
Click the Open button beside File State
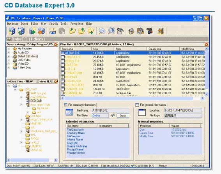[x=123, y=115]
